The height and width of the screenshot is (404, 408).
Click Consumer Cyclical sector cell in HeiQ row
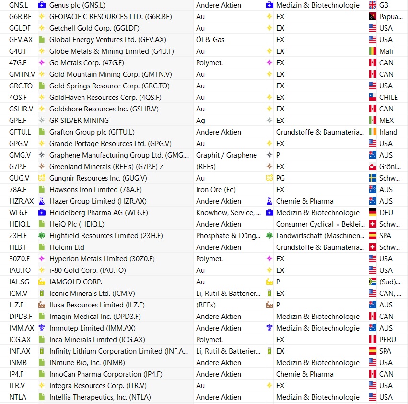[x=320, y=224]
